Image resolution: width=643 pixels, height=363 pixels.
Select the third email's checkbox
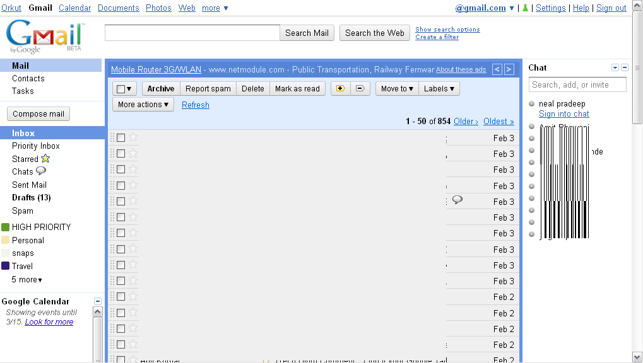pos(121,170)
